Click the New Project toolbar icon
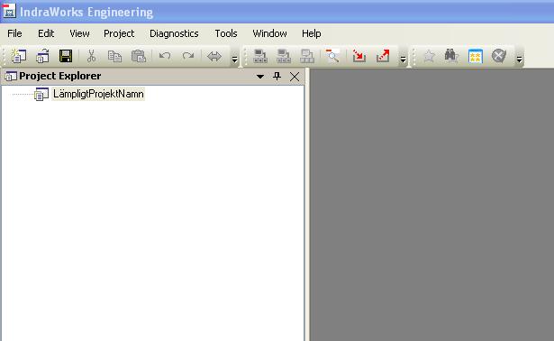Screen dimensions: 554x341 pyautogui.click(x=19, y=56)
